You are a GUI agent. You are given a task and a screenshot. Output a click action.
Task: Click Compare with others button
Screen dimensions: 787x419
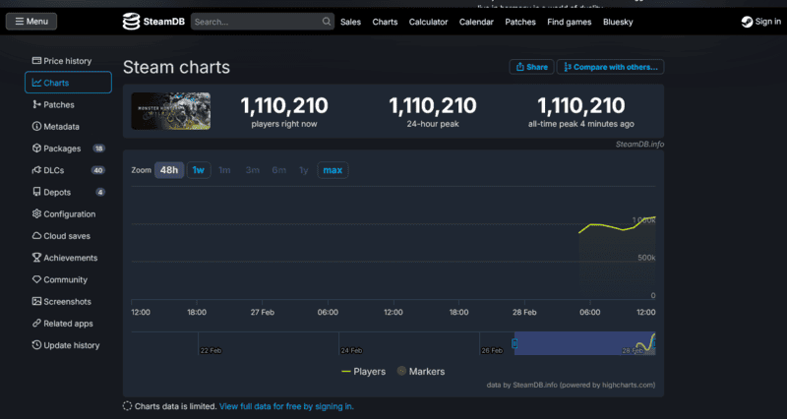(610, 67)
